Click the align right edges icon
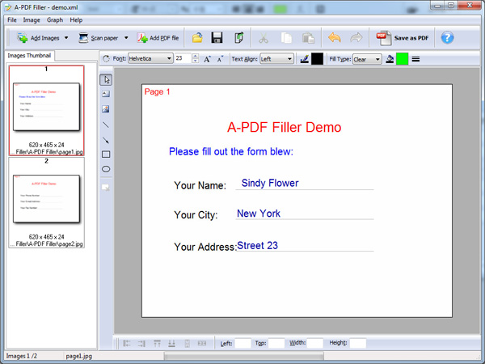 (141, 343)
